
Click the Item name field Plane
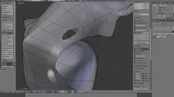tap(143, 14)
